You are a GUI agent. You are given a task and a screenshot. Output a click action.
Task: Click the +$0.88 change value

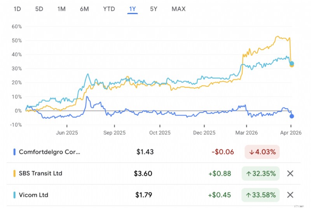pos(220,173)
